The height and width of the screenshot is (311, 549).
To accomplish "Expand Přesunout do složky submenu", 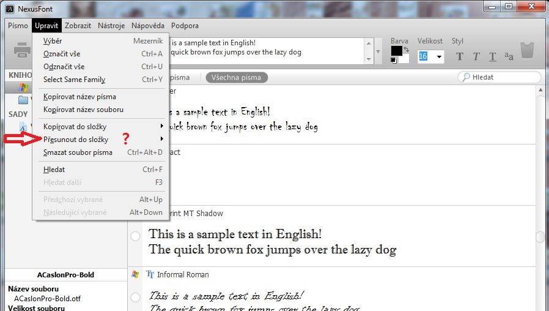I will point(161,139).
